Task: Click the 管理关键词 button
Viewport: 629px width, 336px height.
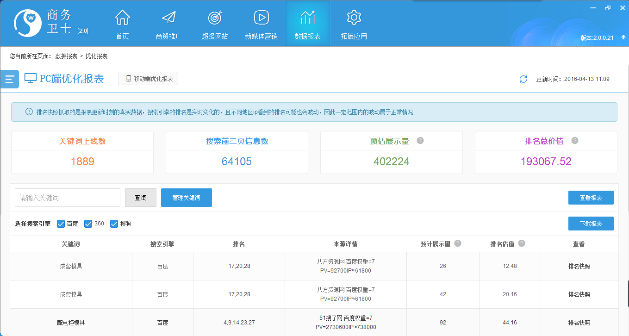Action: (186, 198)
